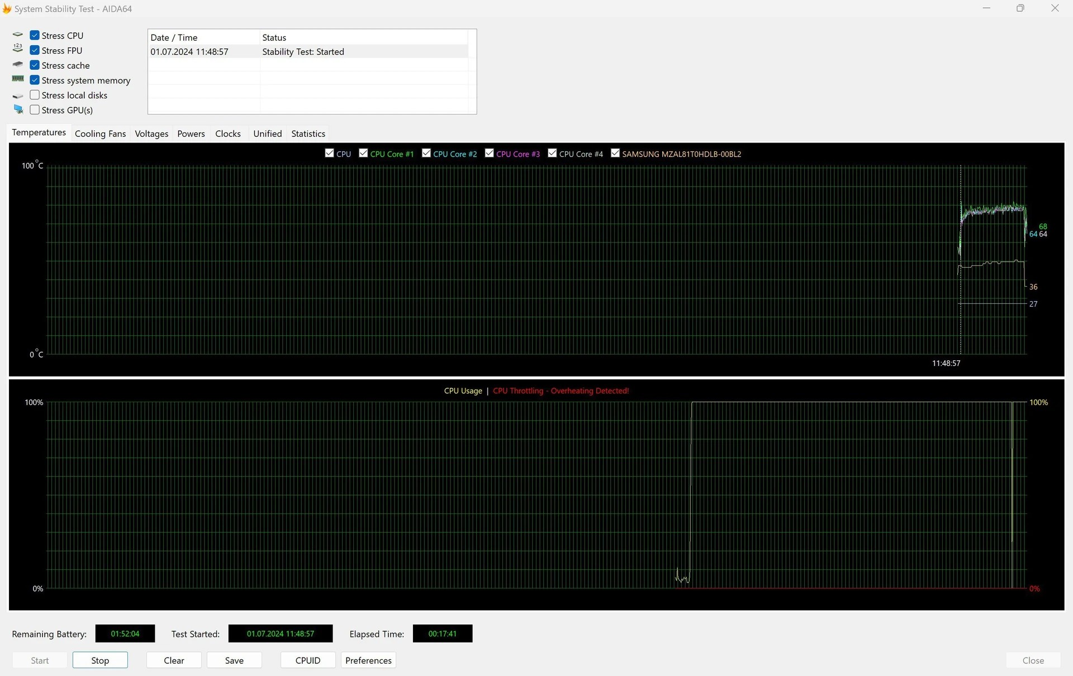Toggle CPU Core #3 graph checkbox
Screen dimensions: 1073x676
coord(489,153)
